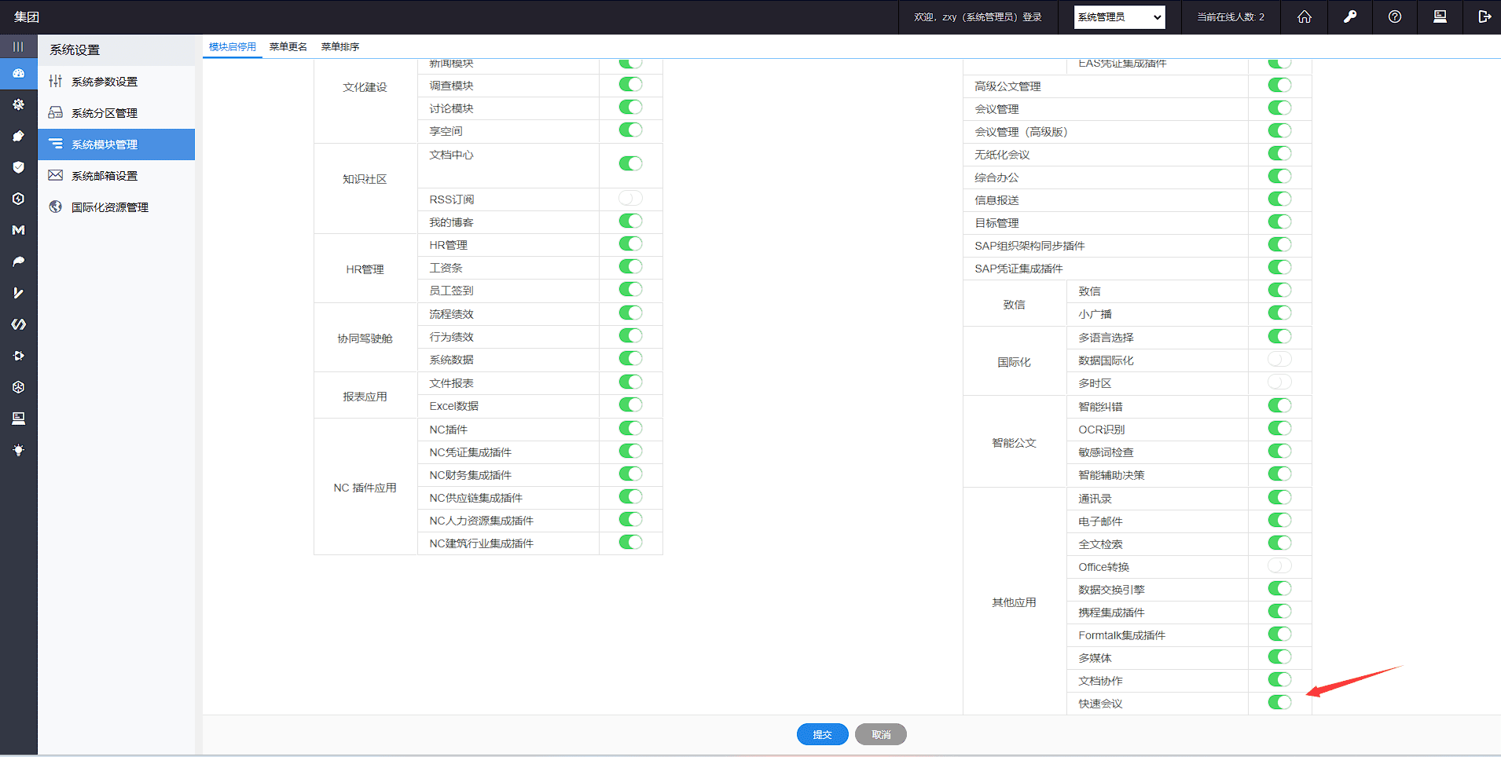Click the 协同驾驶舱 category label
This screenshot has width=1501, height=757.
point(365,338)
